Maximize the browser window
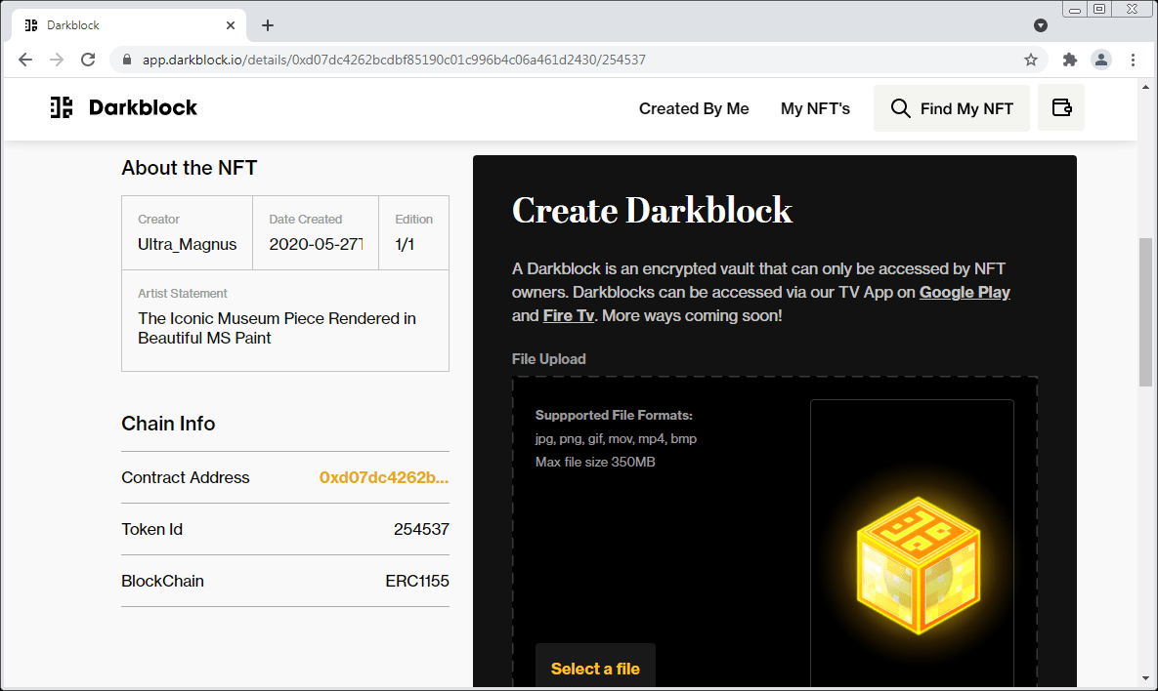 tap(1099, 9)
